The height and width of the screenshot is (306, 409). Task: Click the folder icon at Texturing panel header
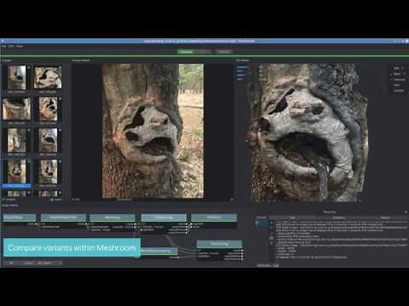pos(406,212)
